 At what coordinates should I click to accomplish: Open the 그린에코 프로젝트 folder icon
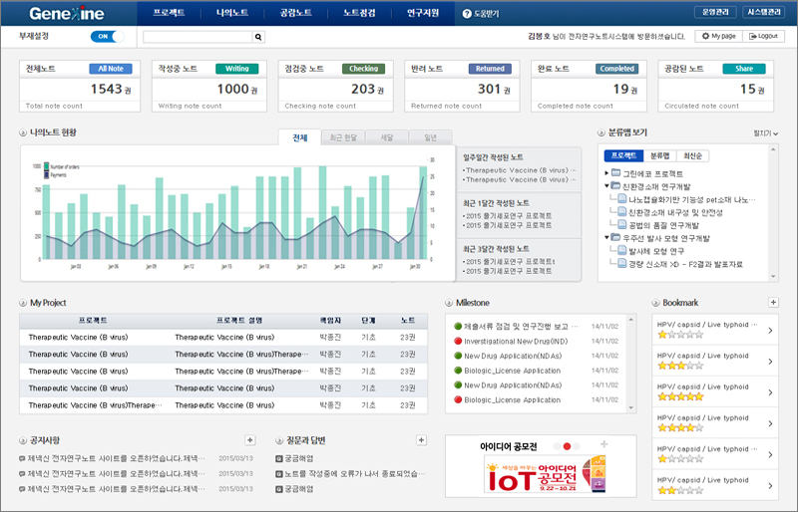615,173
